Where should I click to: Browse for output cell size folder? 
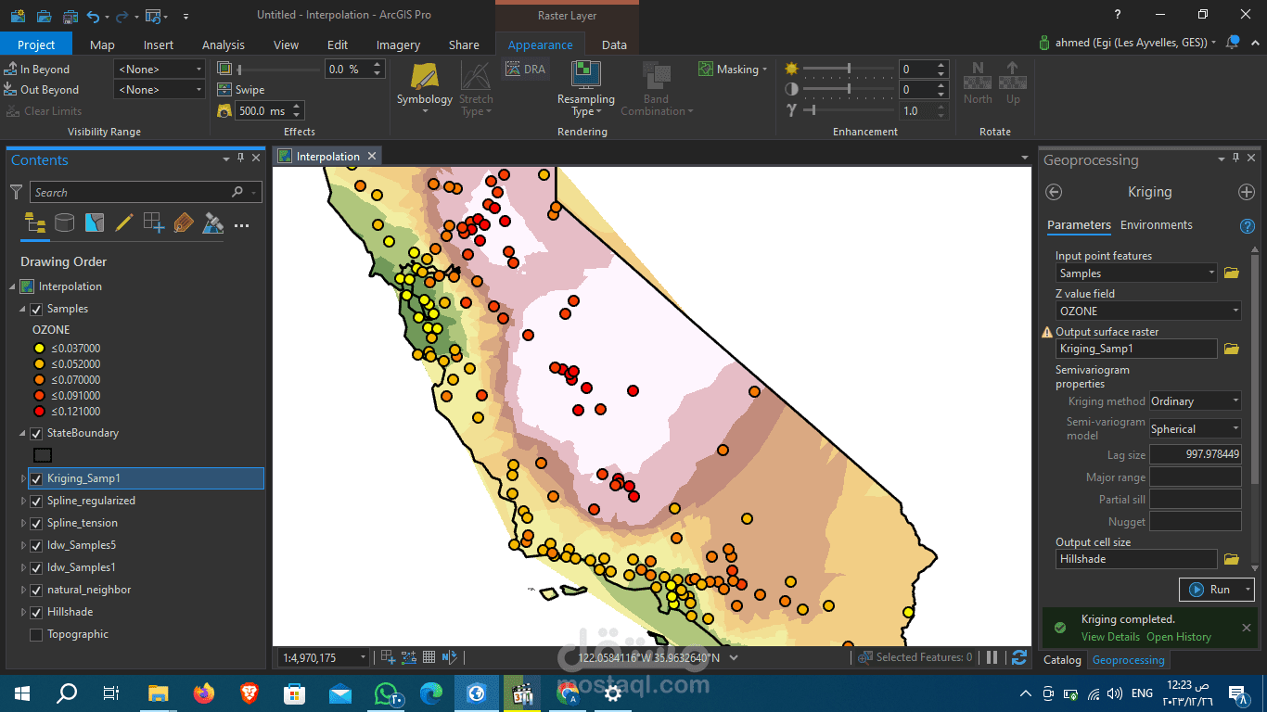click(x=1232, y=559)
